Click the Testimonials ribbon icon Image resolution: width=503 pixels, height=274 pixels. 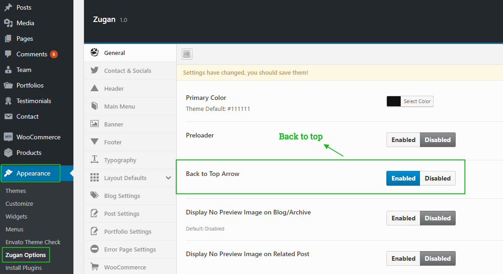point(8,101)
